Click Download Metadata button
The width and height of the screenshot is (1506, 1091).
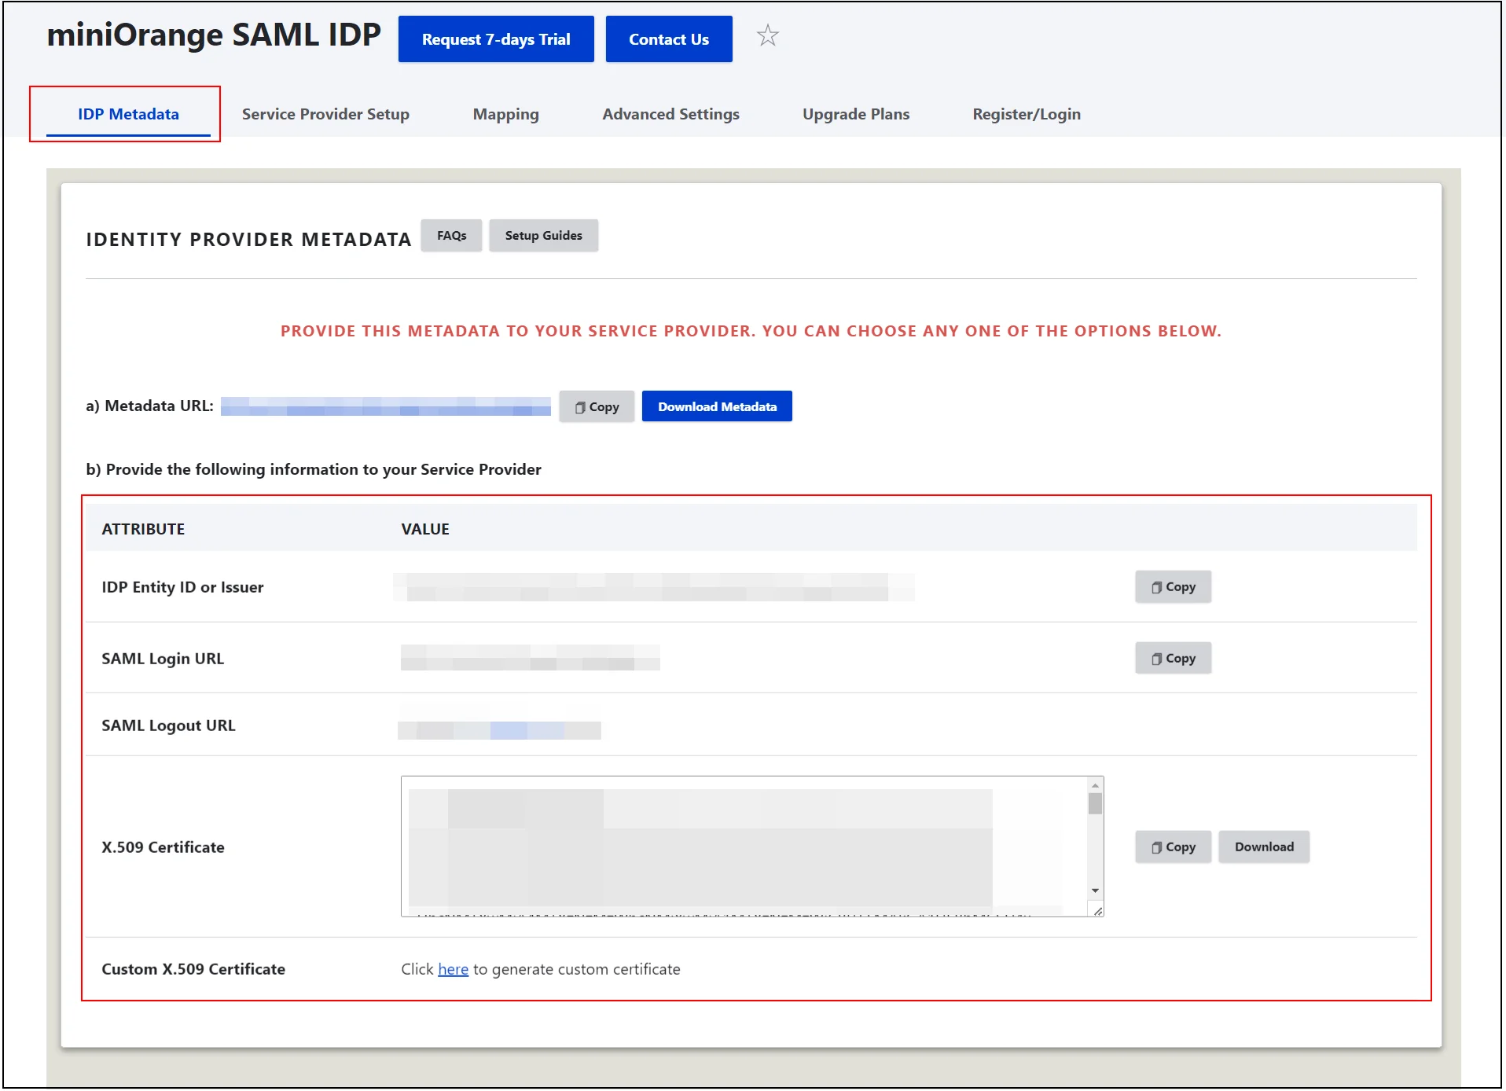pos(717,406)
